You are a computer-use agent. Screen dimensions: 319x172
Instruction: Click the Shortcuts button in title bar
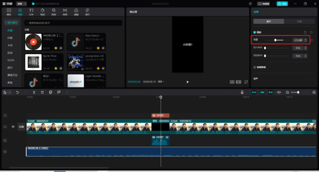tap(263, 4)
